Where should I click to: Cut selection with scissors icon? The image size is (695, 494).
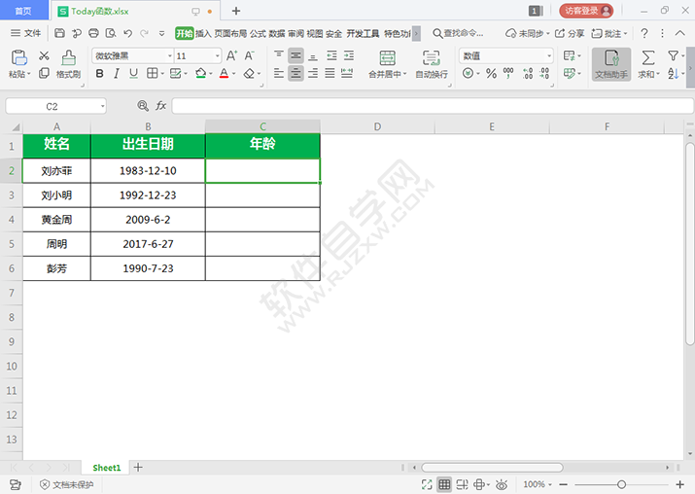(x=44, y=55)
